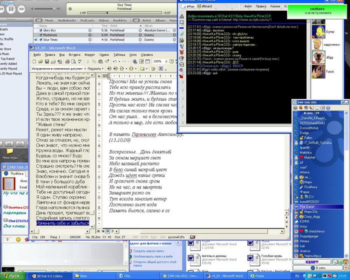Open the Формат menu in Word

89,54
